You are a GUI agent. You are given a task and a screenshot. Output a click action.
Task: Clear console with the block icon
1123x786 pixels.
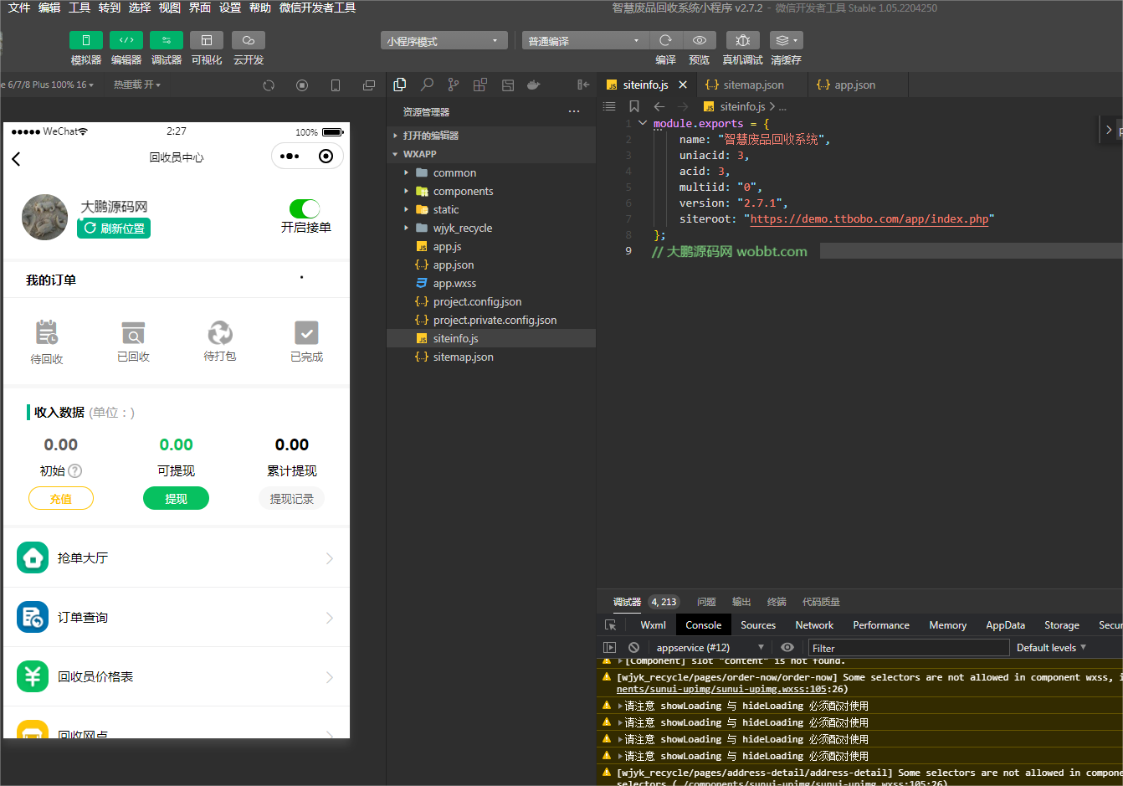pos(633,647)
